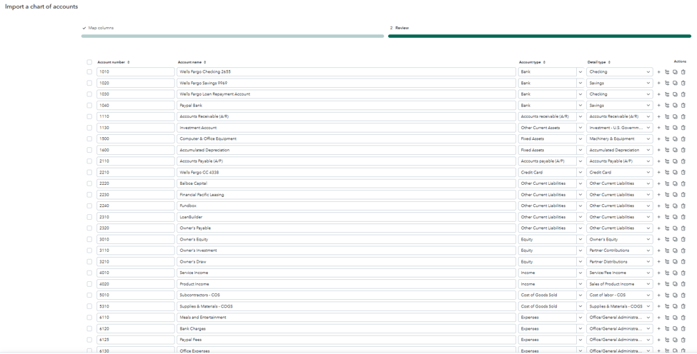Duplicate the Wells Fargo Loan Repayment Account row

coord(675,94)
